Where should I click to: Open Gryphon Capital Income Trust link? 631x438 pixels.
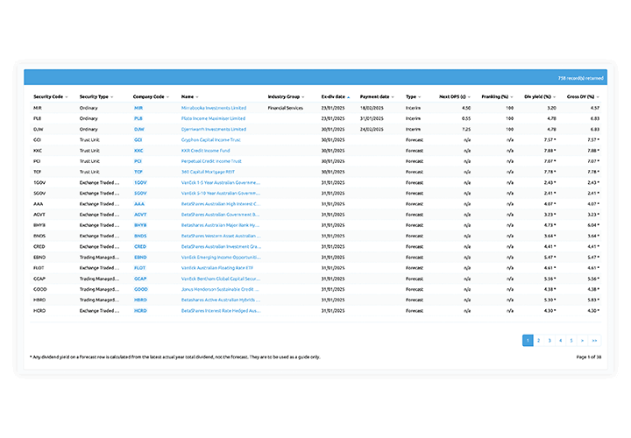coord(211,140)
